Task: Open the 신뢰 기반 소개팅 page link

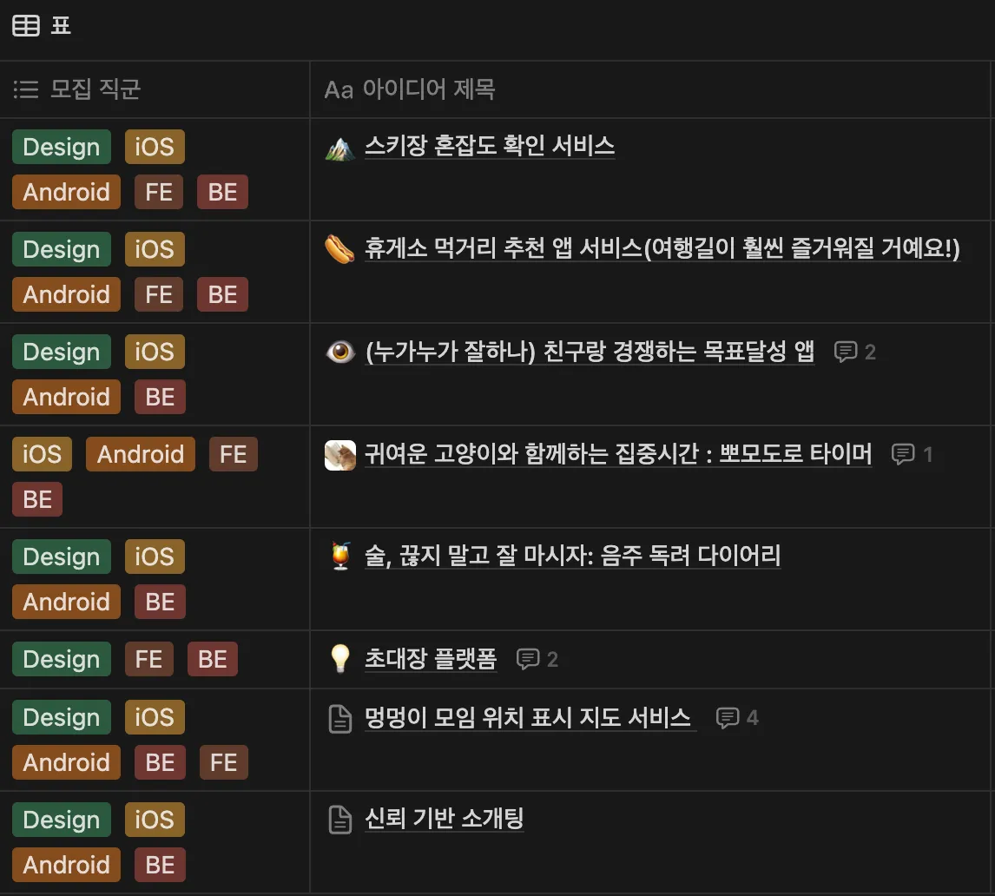Action: point(444,818)
